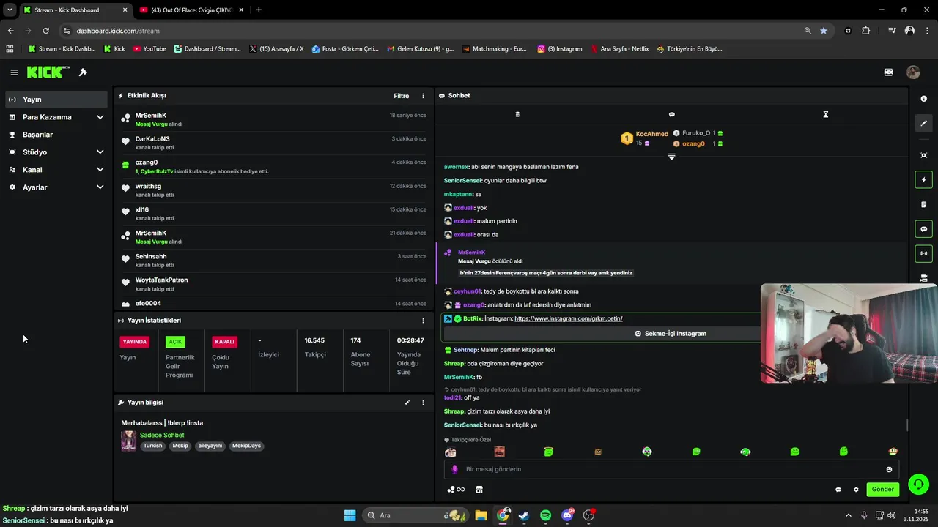Open the Yayın İstatistikleri three-dot menu
The image size is (938, 527).
click(x=423, y=321)
